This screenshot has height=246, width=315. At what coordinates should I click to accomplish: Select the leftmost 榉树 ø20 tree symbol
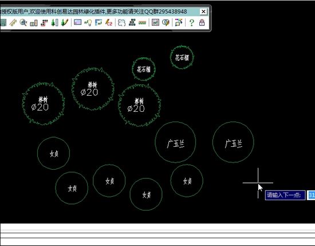[44, 104]
